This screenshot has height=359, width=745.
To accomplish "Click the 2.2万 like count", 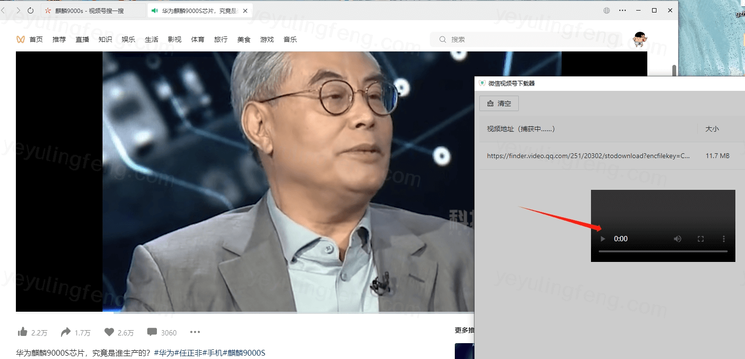I will click(x=39, y=333).
